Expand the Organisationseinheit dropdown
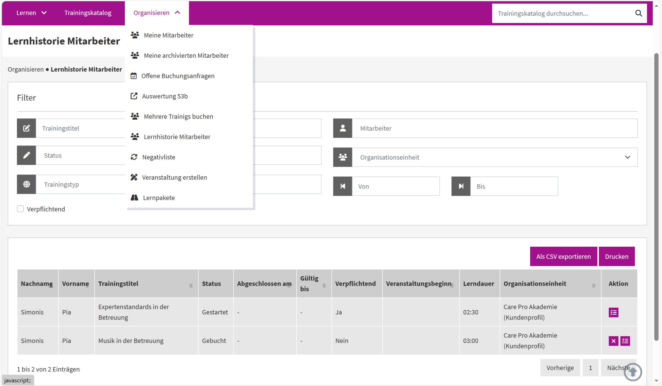The width and height of the screenshot is (662, 386). (x=627, y=157)
